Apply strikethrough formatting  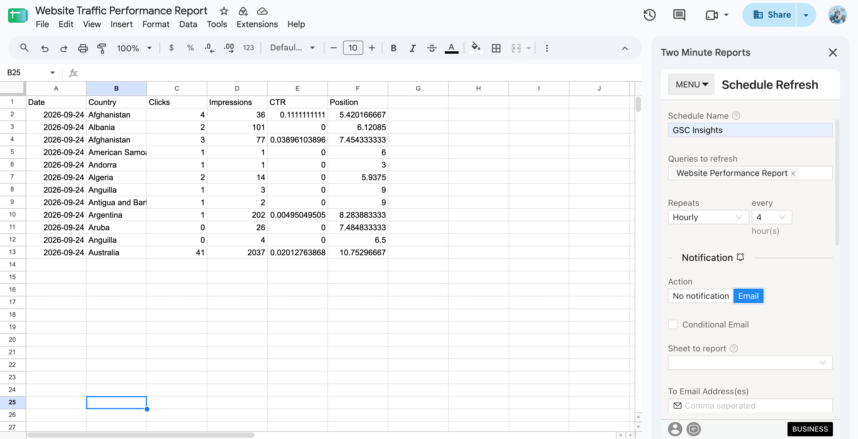432,48
